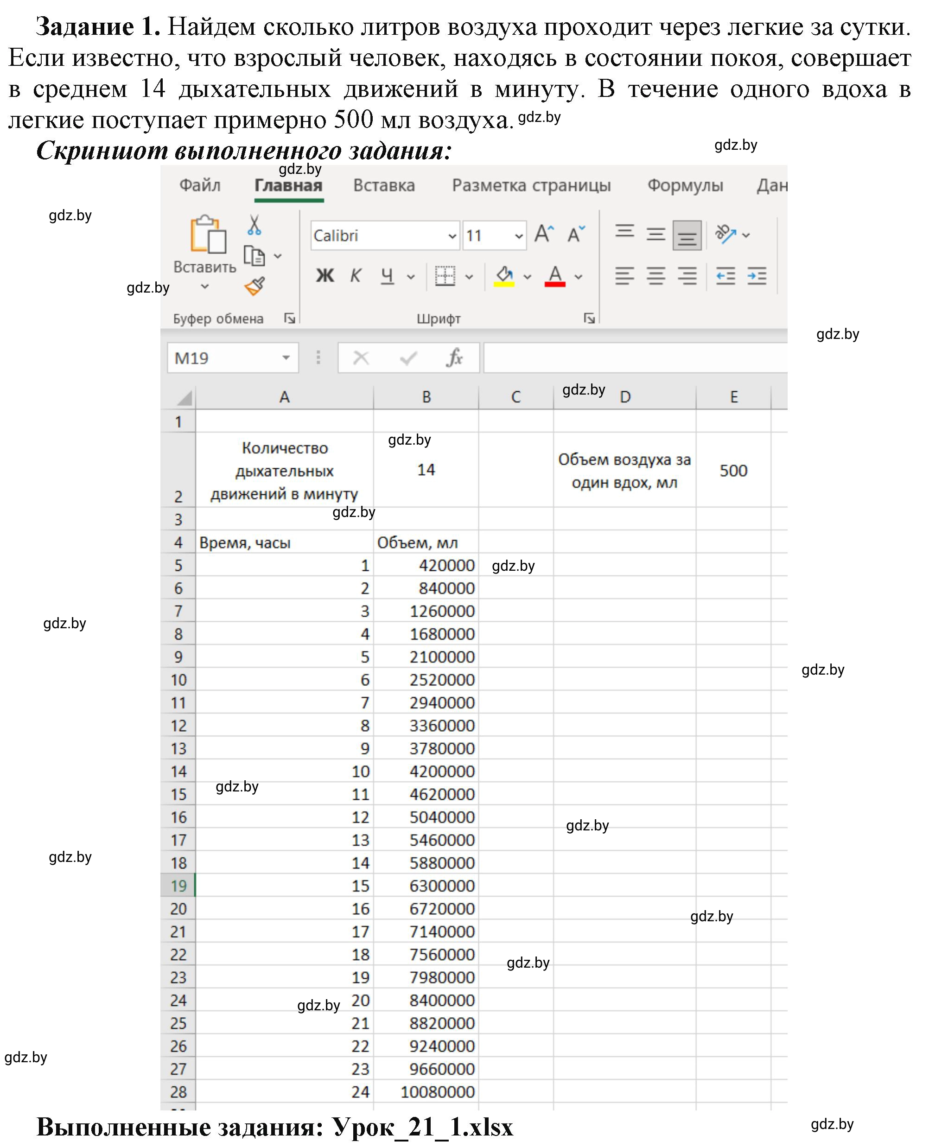Click the formula bar input field

636,357
